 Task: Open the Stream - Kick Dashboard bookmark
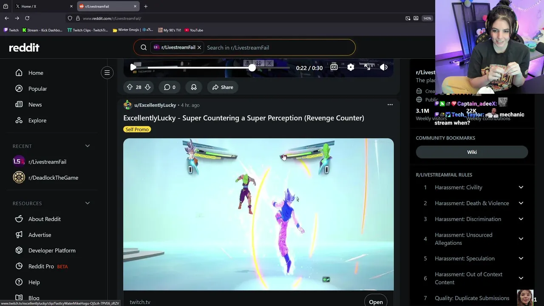click(42, 30)
